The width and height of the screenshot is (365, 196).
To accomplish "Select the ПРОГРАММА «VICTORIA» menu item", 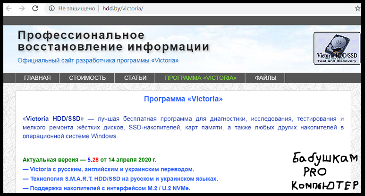I will coord(200,78).
